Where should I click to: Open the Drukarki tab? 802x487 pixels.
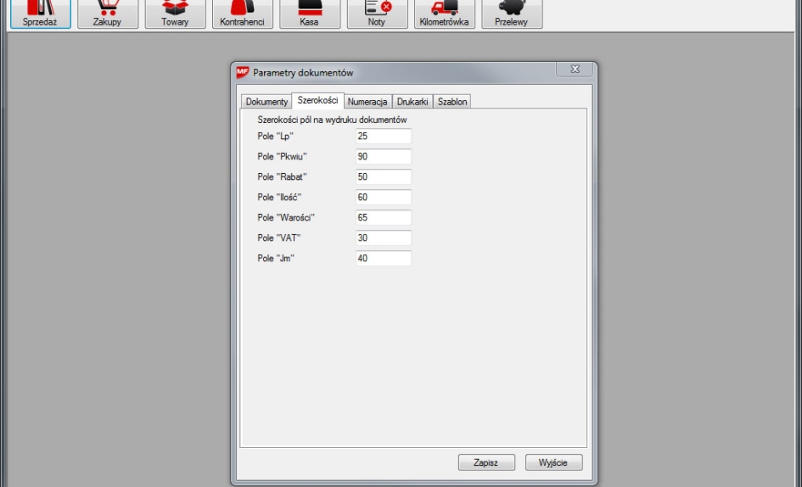click(x=413, y=102)
